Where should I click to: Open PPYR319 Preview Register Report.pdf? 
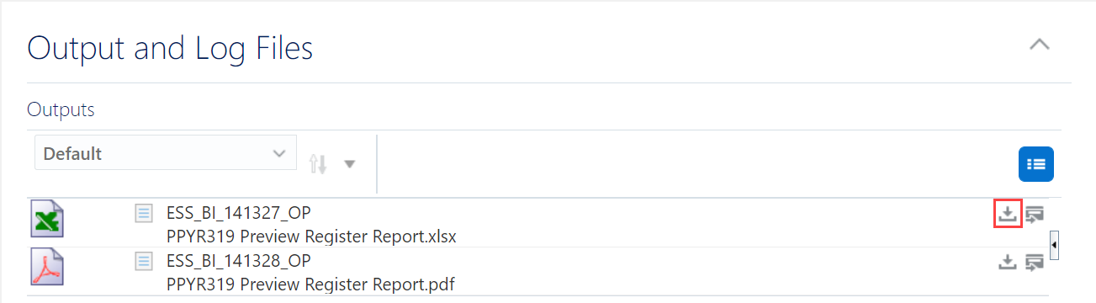(x=310, y=284)
